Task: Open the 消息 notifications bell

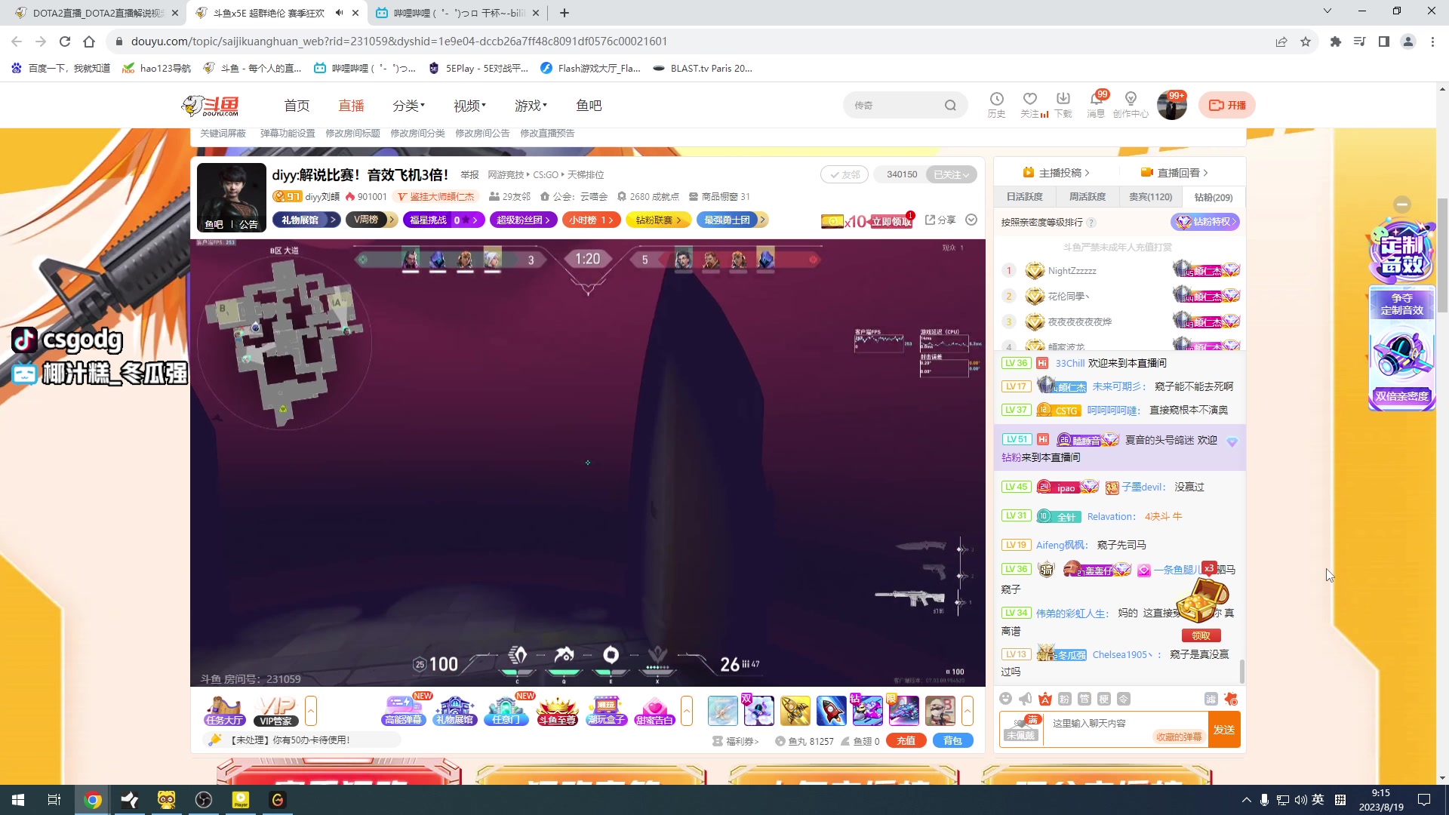Action: tap(1096, 105)
